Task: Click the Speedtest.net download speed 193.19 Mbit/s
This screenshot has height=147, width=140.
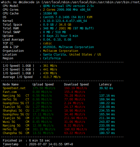Action: click(75, 88)
